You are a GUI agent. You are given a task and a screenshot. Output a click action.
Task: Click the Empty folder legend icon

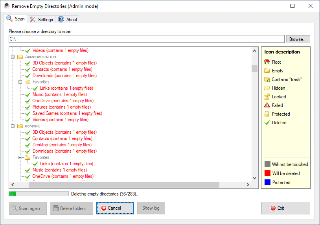point(267,71)
